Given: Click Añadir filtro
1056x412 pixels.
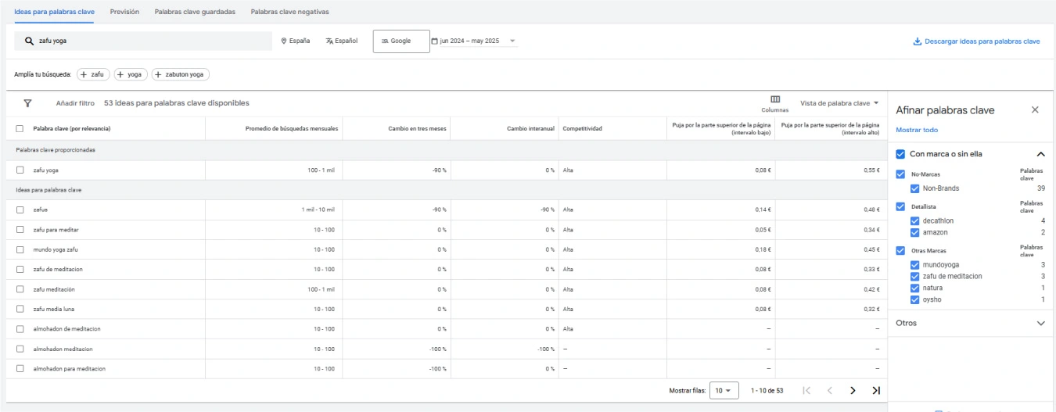Looking at the screenshot, I should click(75, 103).
